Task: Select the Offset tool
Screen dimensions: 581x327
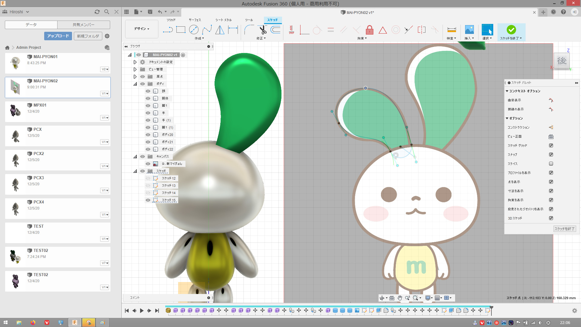Action: (x=275, y=30)
